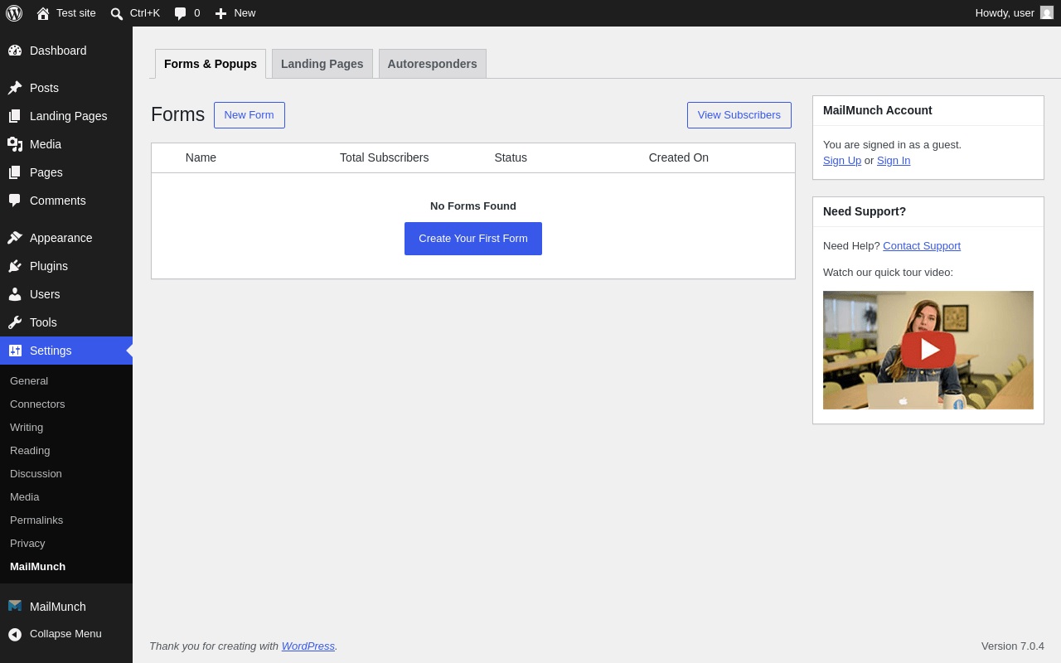Click the WordPress logo icon

click(14, 13)
